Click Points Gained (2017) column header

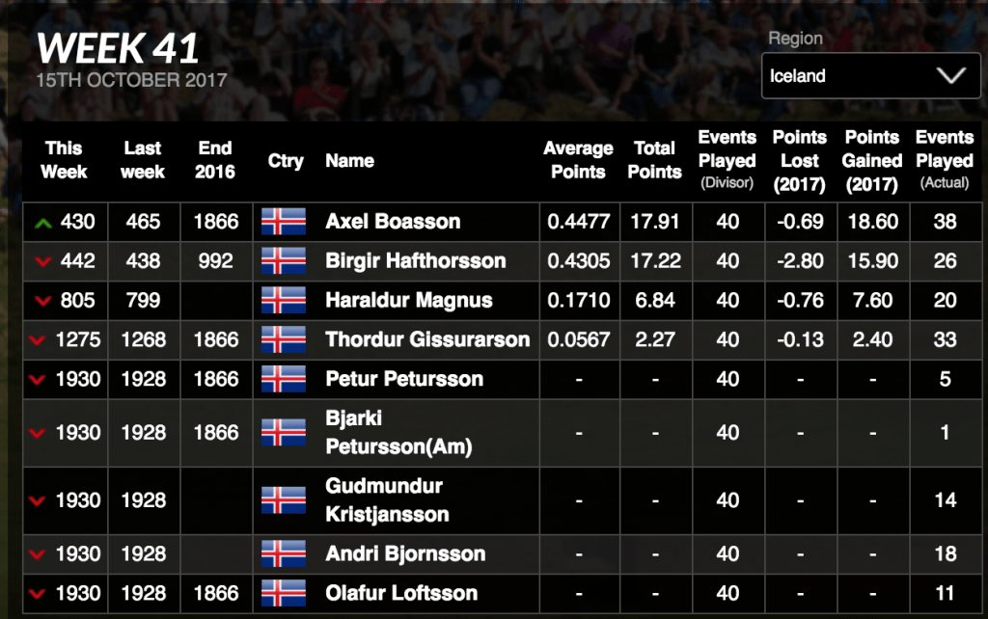[871, 160]
